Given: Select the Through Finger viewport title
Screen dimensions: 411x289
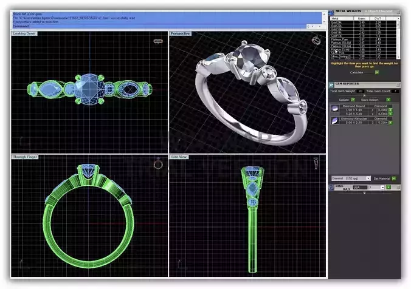Looking at the screenshot, I should [x=25, y=157].
